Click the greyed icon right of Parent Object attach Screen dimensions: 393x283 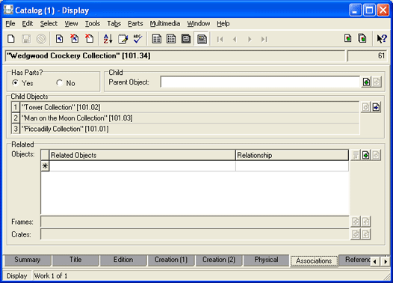(x=377, y=82)
